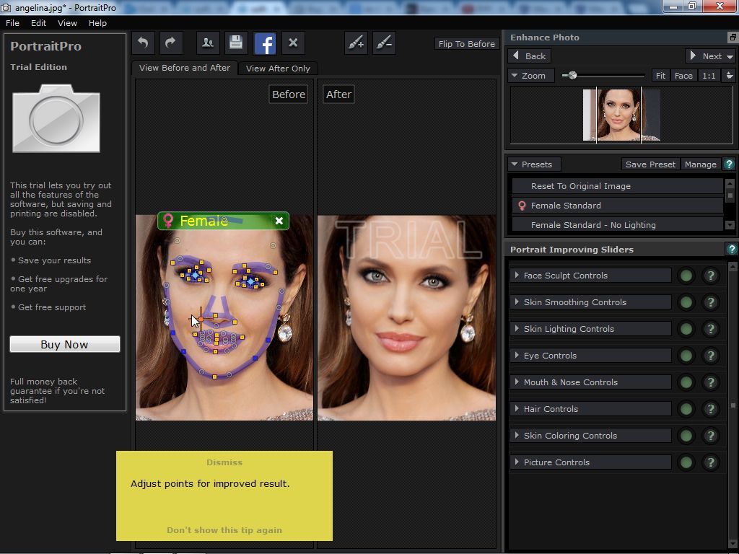
Task: Click the X close-image toolbar icon
Action: click(293, 43)
